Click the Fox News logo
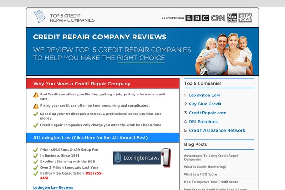Image resolution: width=285 pixels, height=190 pixels. pos(232,18)
